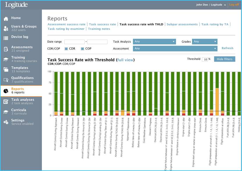Click the Home house icon
The height and width of the screenshot is (171, 242).
pos(6,19)
